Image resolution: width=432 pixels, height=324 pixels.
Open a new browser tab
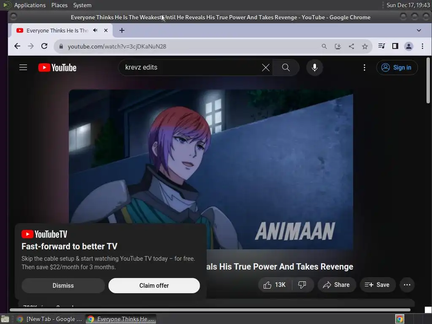122,30
